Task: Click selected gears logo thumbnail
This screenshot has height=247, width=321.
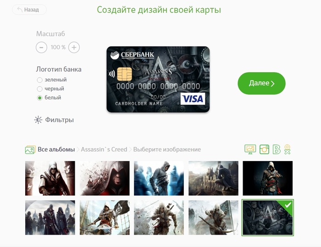Action: tap(267, 218)
